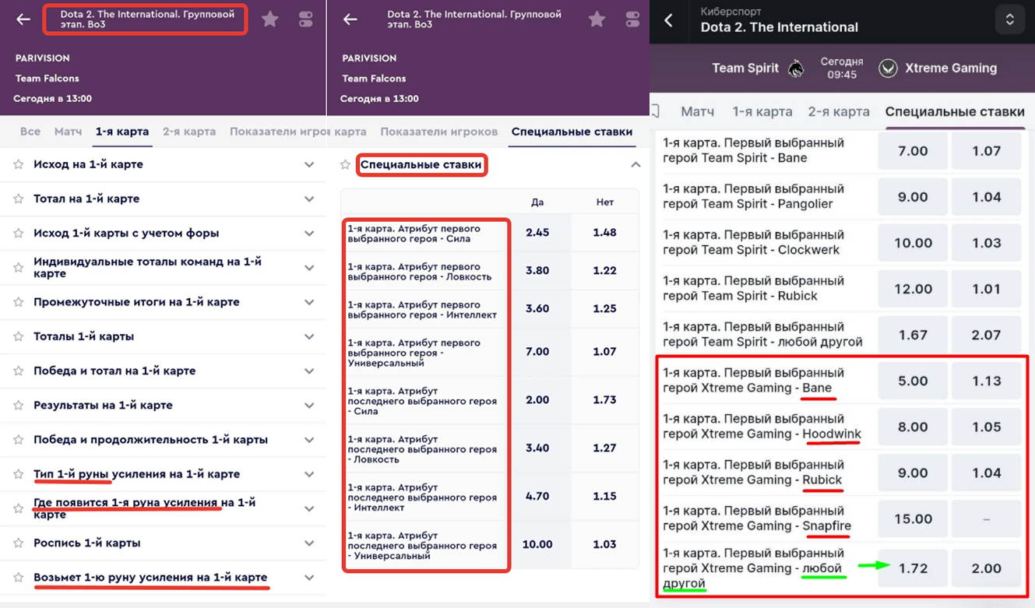The image size is (1035, 608).
Task: Expand 'Результаты на 1-й карте' chevron
Action: pyautogui.click(x=309, y=405)
